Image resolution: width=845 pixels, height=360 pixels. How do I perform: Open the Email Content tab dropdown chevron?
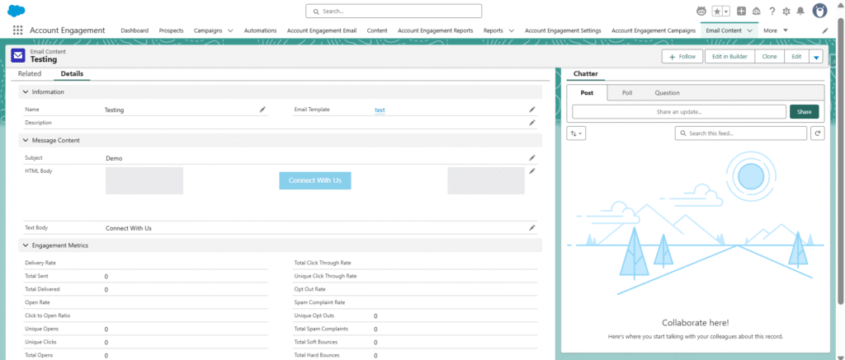(749, 30)
